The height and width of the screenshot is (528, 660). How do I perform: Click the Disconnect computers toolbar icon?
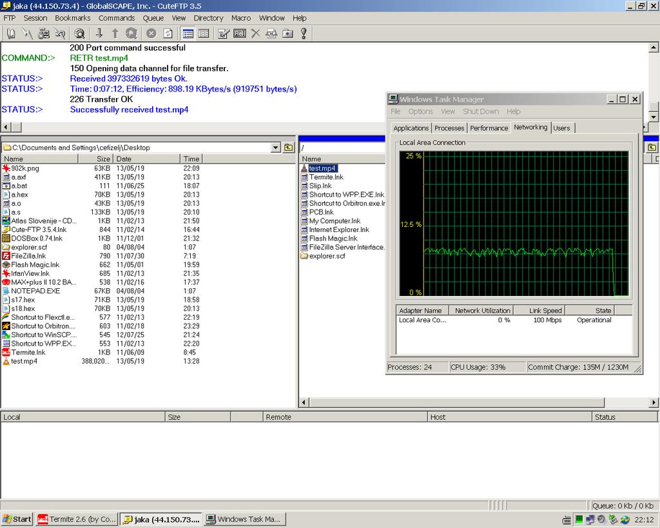44,34
